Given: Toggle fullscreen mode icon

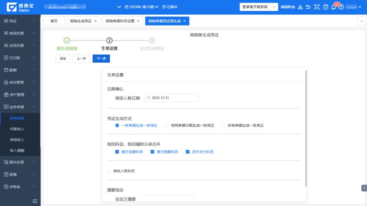Looking at the screenshot, I should tap(316, 7).
